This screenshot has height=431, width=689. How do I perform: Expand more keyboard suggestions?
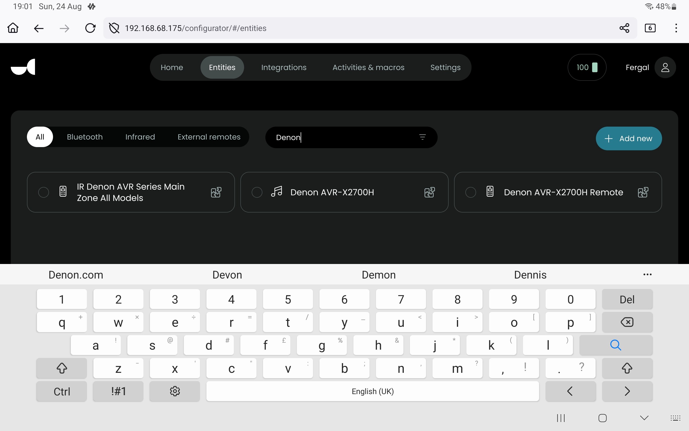tap(647, 274)
